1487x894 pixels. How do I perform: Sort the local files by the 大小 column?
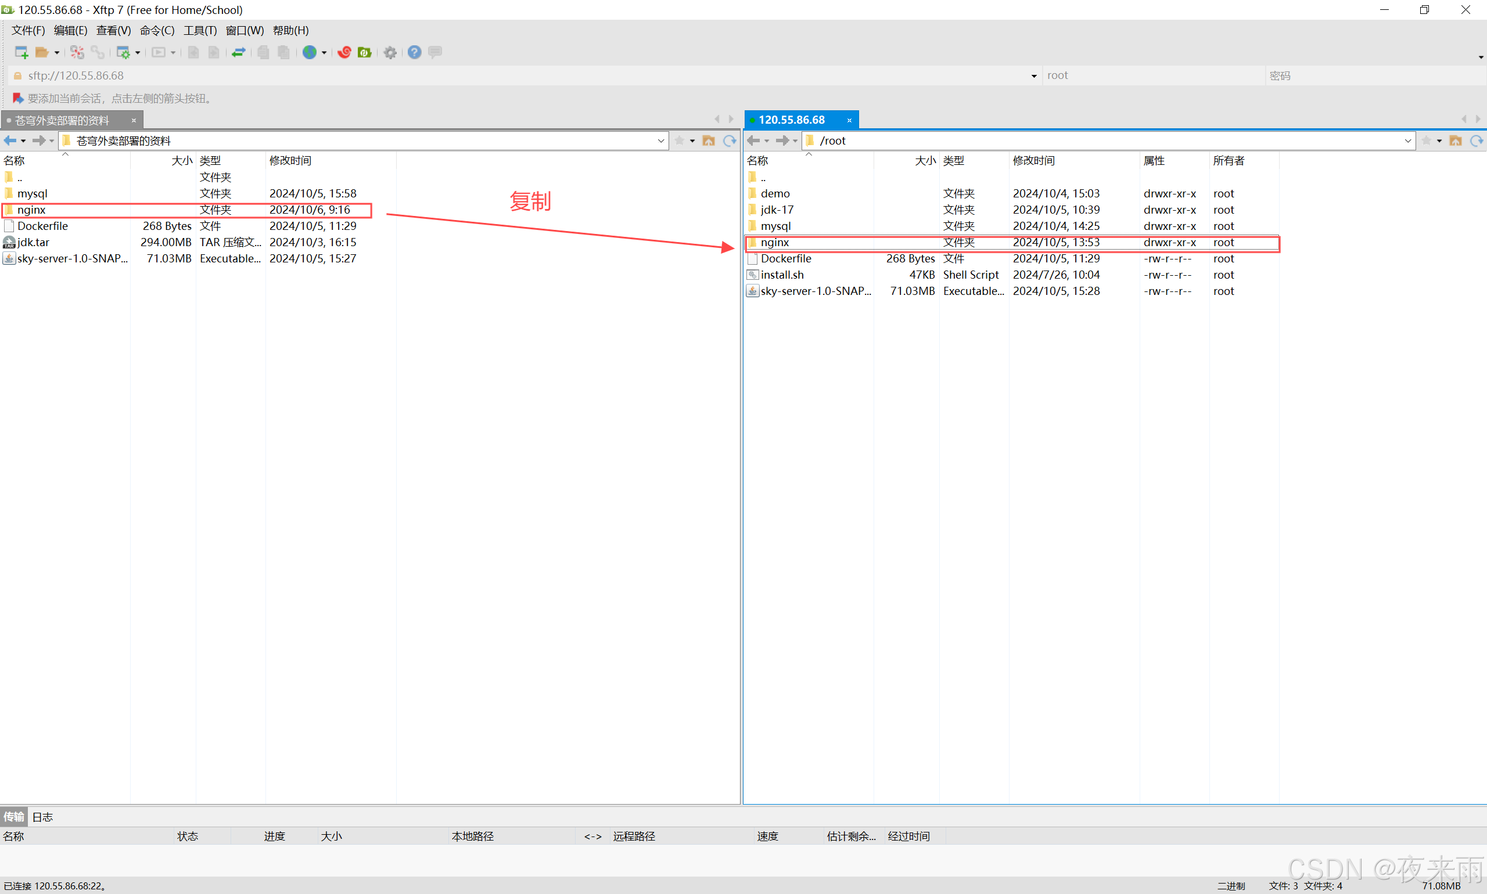pyautogui.click(x=181, y=161)
